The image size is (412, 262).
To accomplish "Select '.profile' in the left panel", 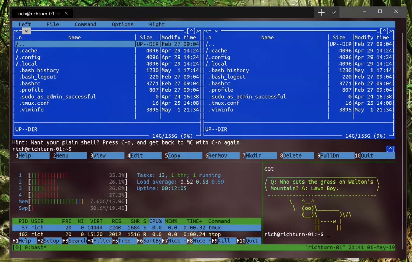I will [107, 90].
